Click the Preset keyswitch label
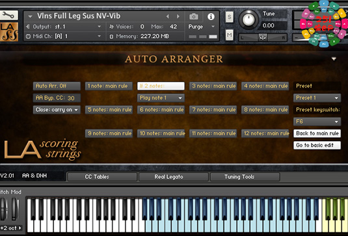The width and height of the screenshot is (348, 236). pos(318,110)
